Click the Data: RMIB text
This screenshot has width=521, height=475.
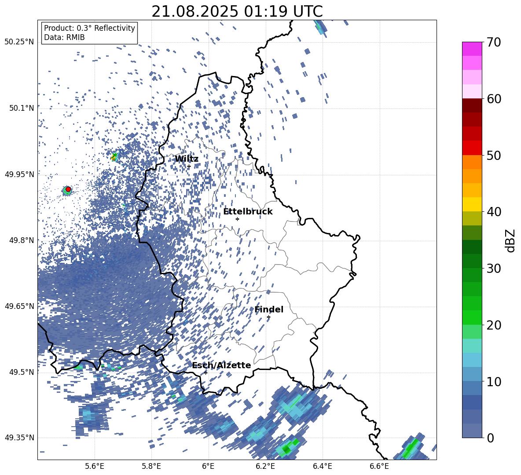point(64,37)
